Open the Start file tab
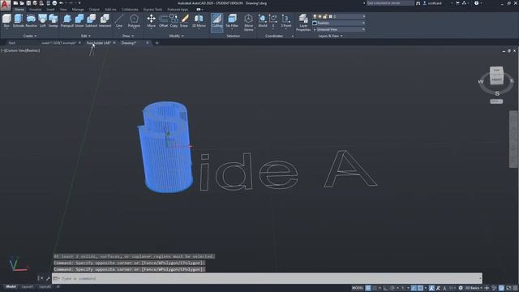This screenshot has width=519, height=292. pyautogui.click(x=12, y=43)
